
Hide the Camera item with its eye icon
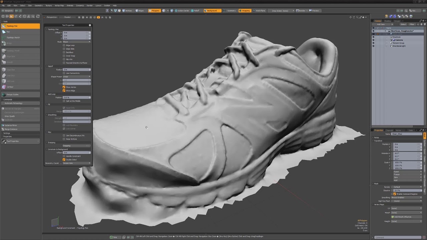373,40
